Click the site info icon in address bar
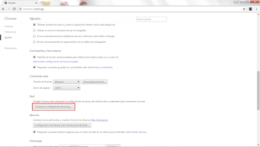The image size is (260, 147). (x=20, y=9)
